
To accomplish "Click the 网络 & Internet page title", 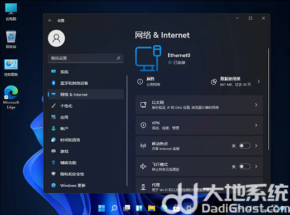I will (162, 35).
